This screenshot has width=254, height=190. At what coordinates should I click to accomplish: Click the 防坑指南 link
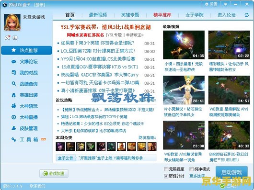coord(148,138)
